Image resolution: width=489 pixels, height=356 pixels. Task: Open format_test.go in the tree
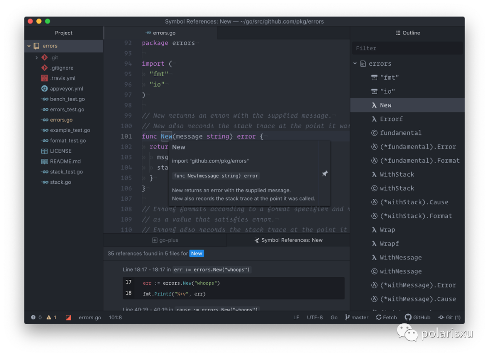67,140
